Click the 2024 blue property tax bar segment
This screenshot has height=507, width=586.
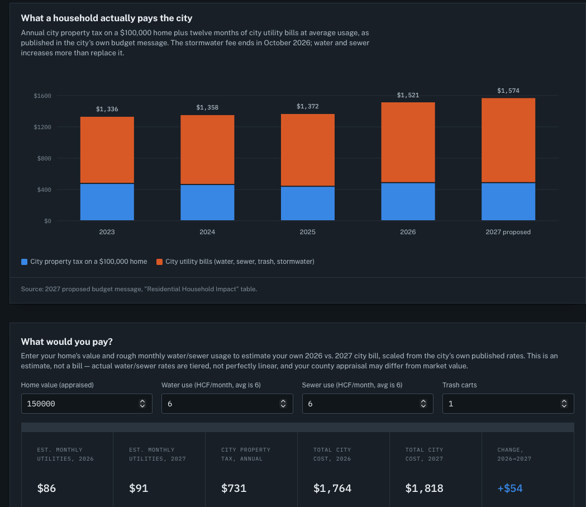click(207, 203)
